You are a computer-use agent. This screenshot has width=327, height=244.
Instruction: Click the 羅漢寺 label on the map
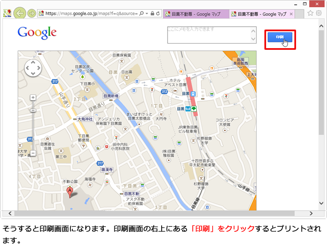[x=107, y=170]
